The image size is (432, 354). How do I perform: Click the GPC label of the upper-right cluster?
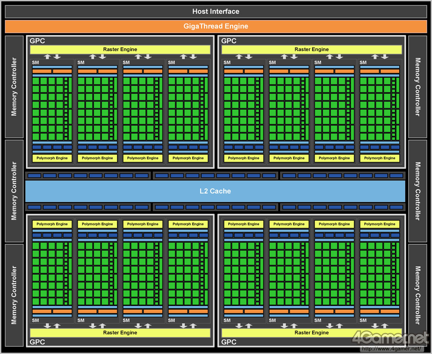(229, 41)
